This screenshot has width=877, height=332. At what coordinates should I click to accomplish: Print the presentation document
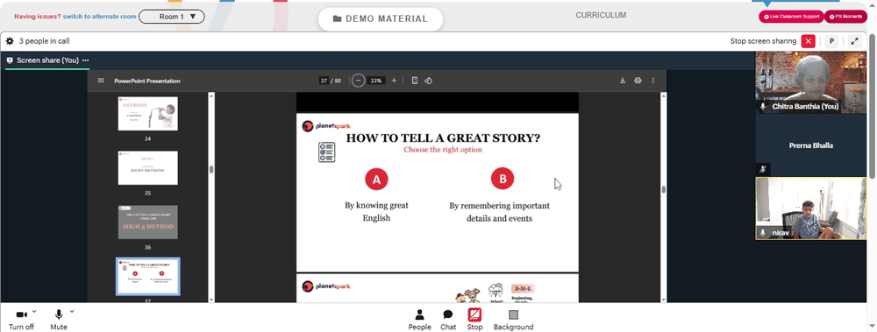click(638, 81)
